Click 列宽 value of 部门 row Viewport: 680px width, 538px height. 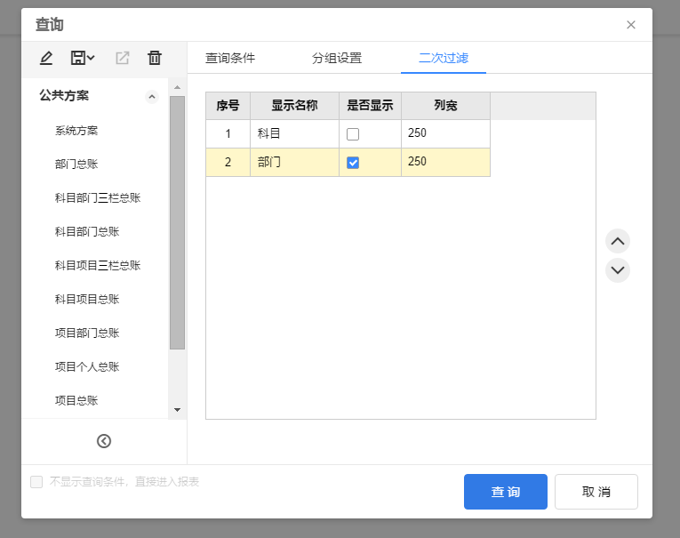tap(446, 162)
